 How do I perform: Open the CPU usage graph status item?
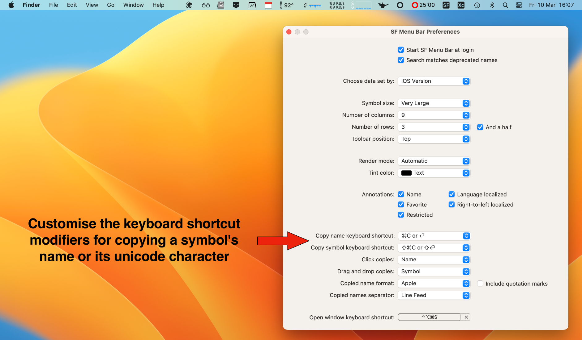point(361,5)
